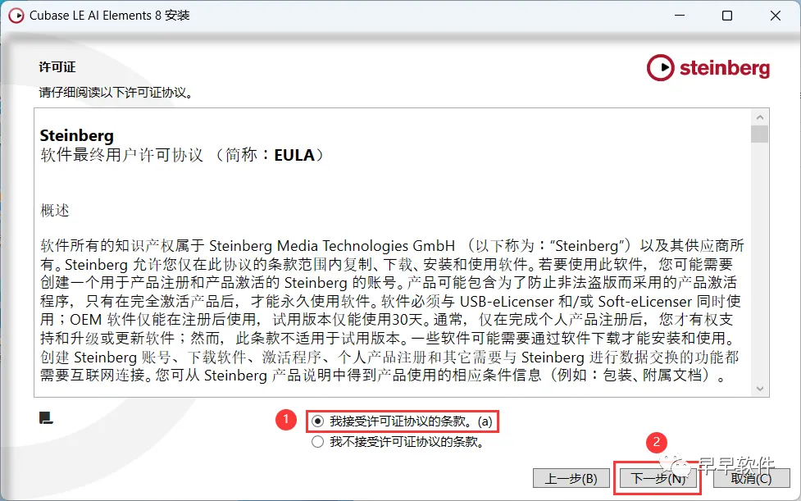Click the label text 我不接受许可证协议的条款

pos(407,442)
